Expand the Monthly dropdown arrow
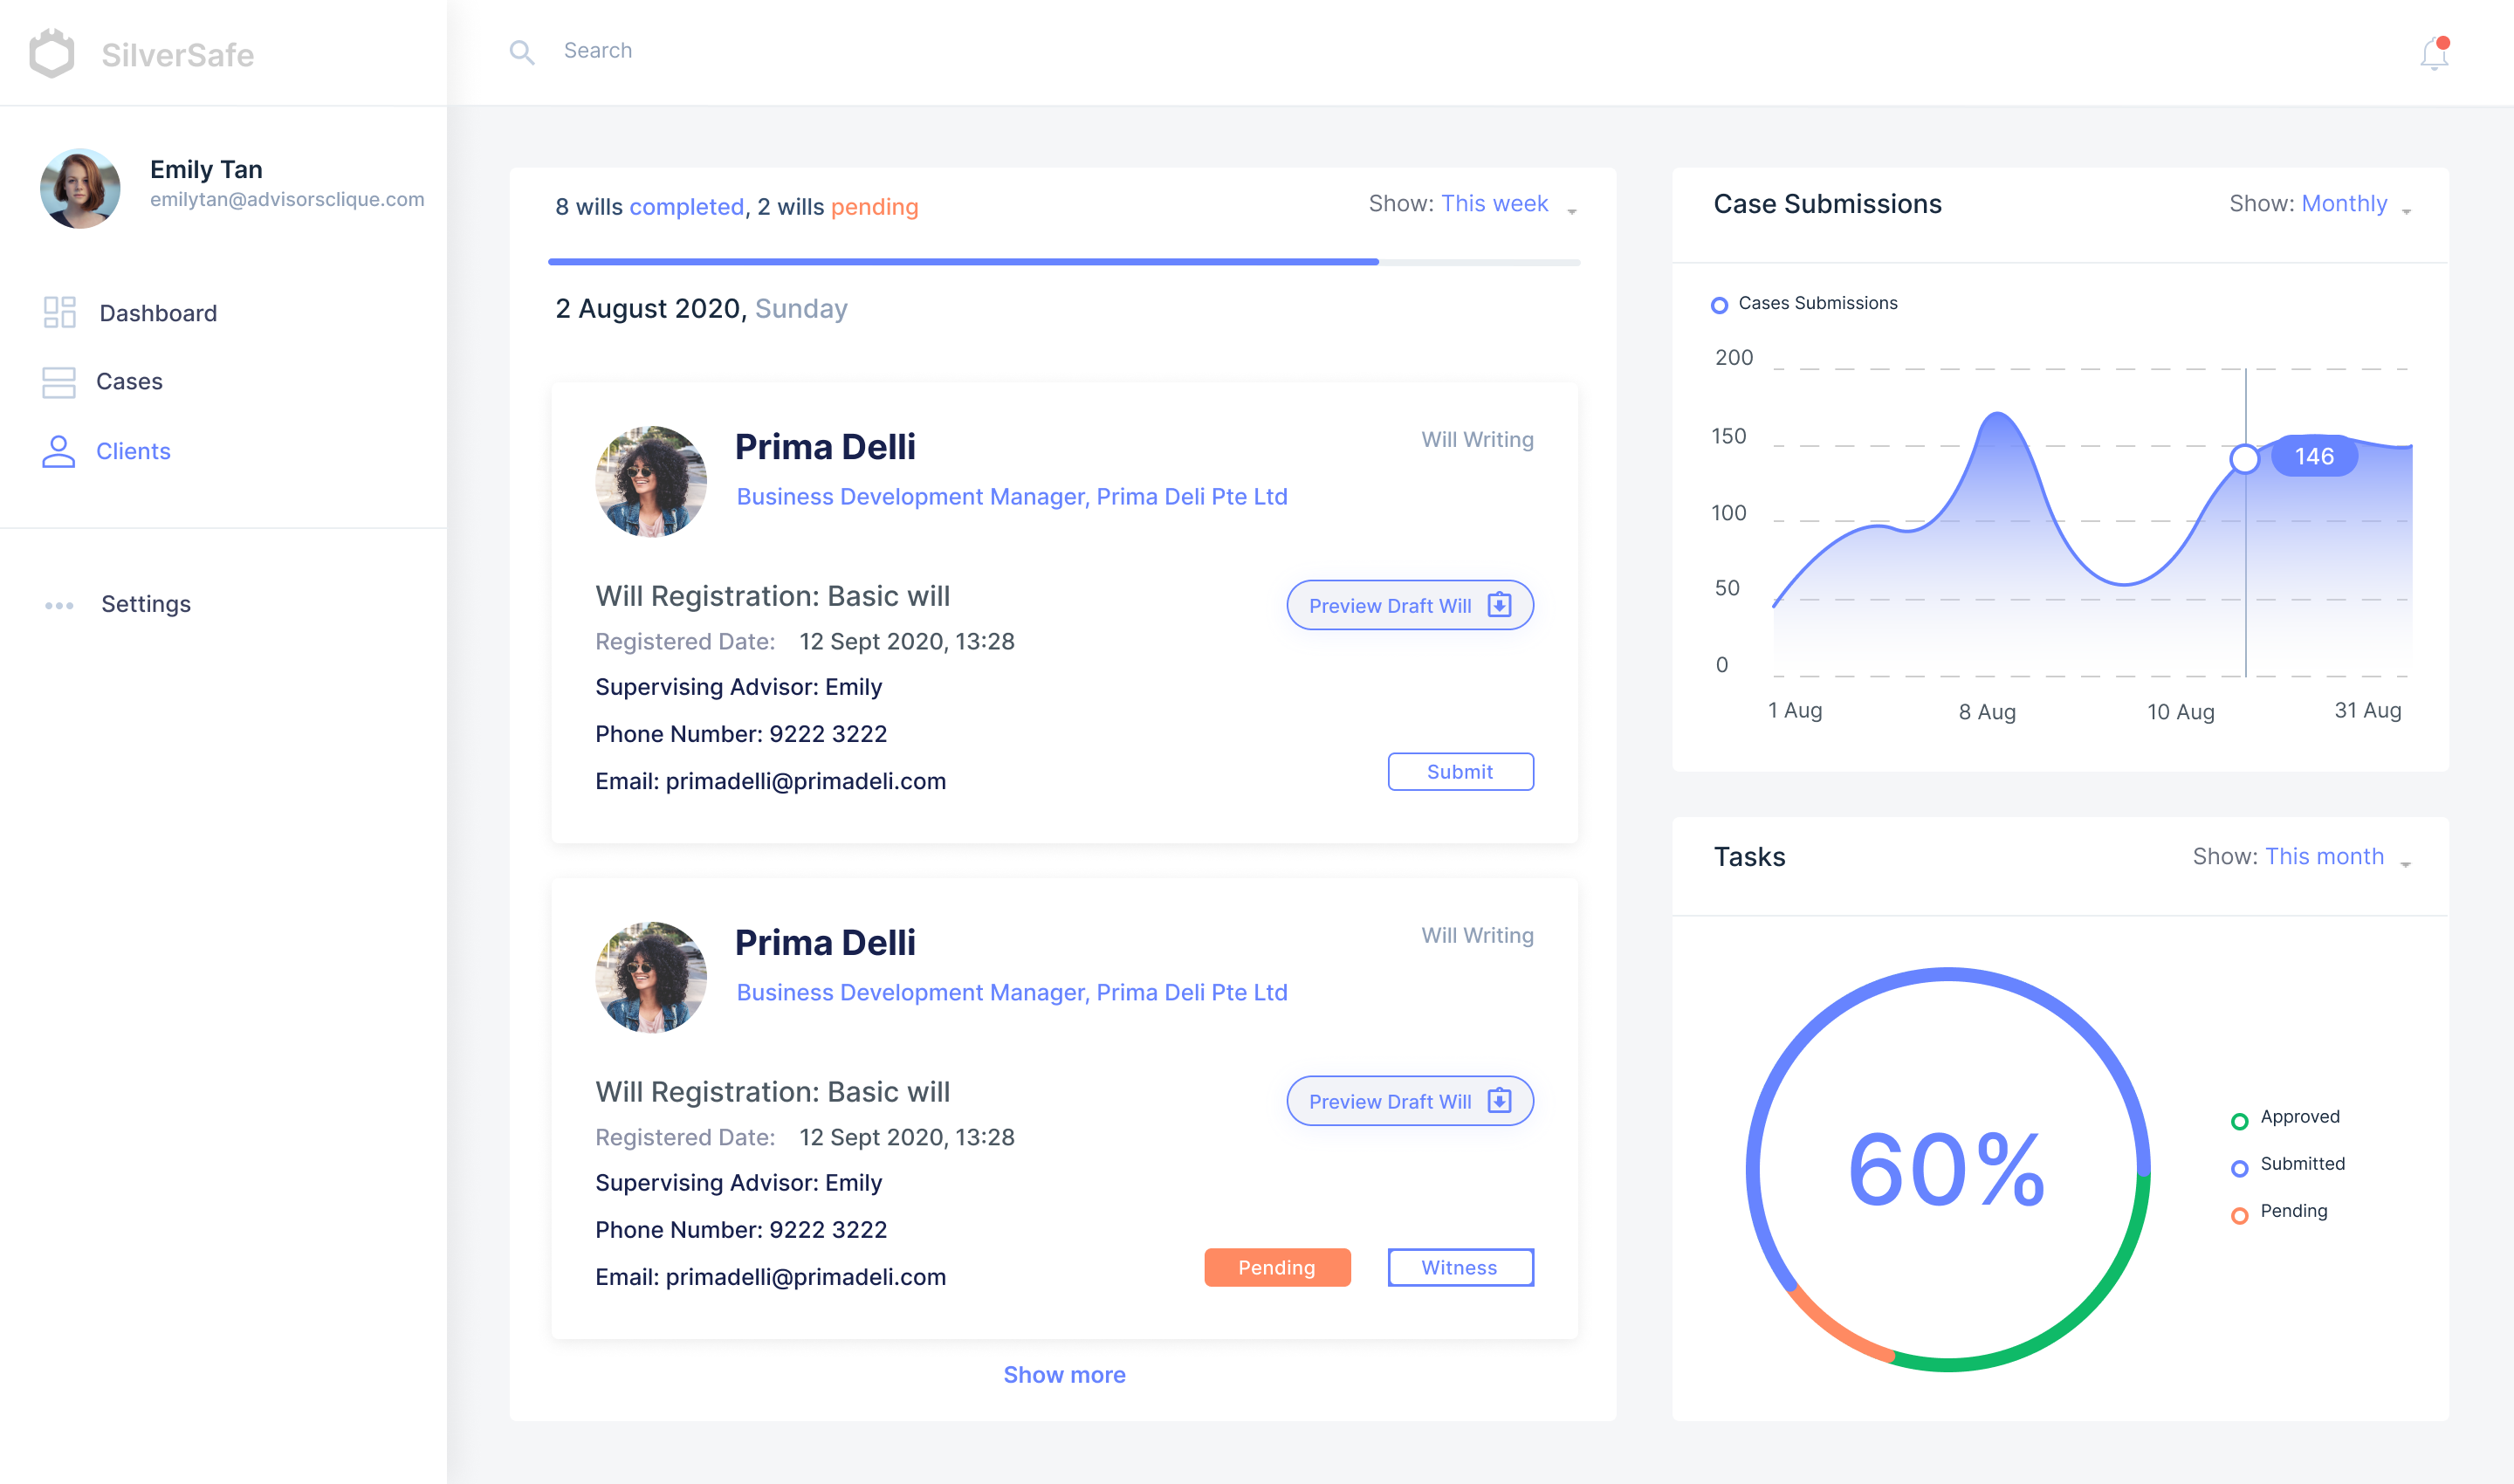The width and height of the screenshot is (2514, 1484). coord(2407,211)
